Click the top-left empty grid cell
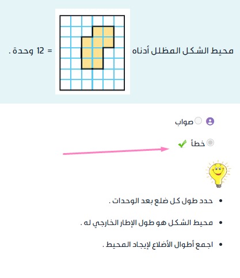Image resolution: width=240 pixels, height=278 pixels. [66, 21]
